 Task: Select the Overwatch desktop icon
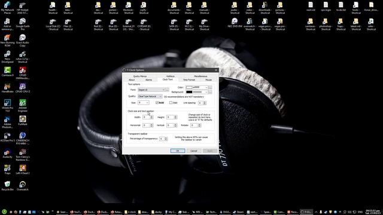[23, 186]
